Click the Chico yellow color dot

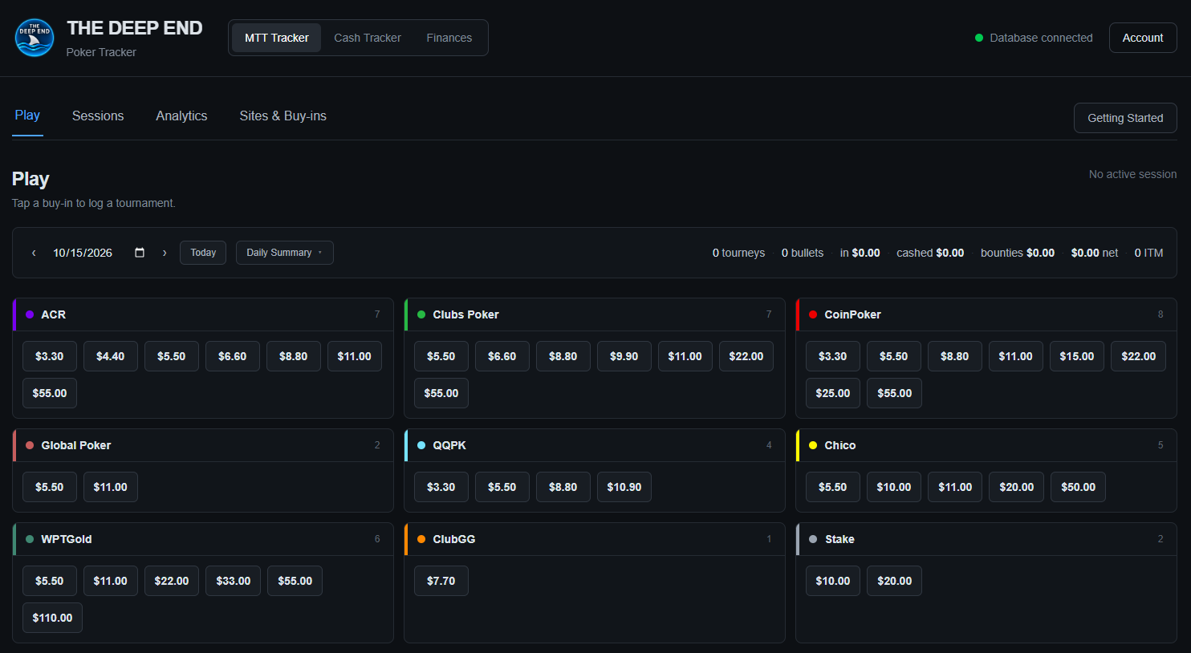[813, 445]
